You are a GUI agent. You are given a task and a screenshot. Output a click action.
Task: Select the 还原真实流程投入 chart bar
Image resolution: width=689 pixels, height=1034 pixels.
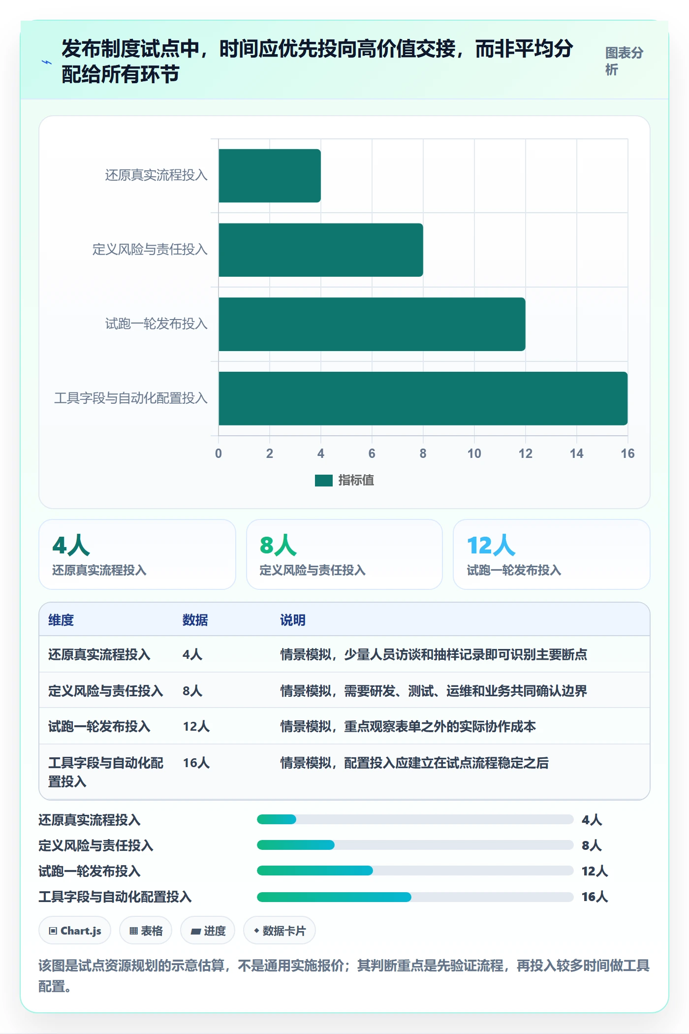click(x=270, y=176)
